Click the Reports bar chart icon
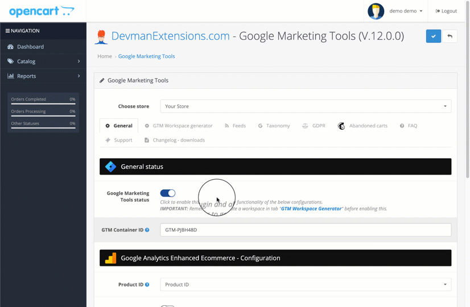This screenshot has width=470, height=307. pyautogui.click(x=10, y=76)
